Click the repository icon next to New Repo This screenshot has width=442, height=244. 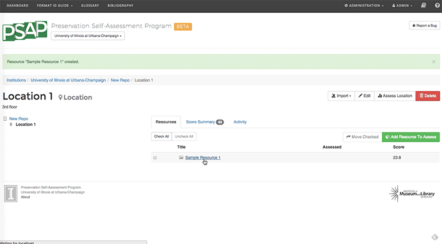coord(5,119)
